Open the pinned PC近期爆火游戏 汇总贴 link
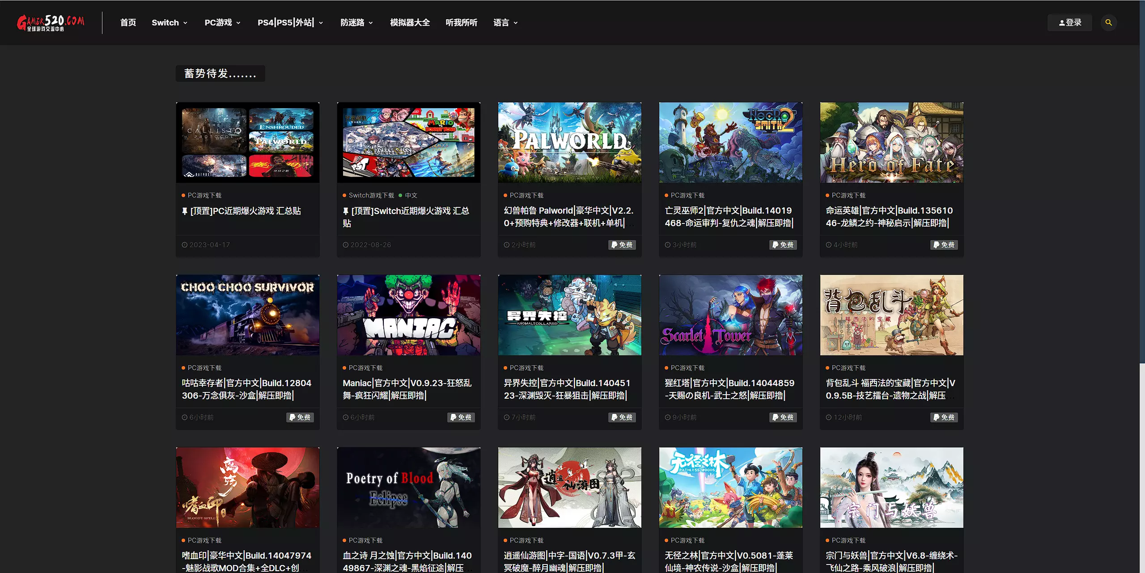Screen dimensions: 1145x573 pos(245,211)
